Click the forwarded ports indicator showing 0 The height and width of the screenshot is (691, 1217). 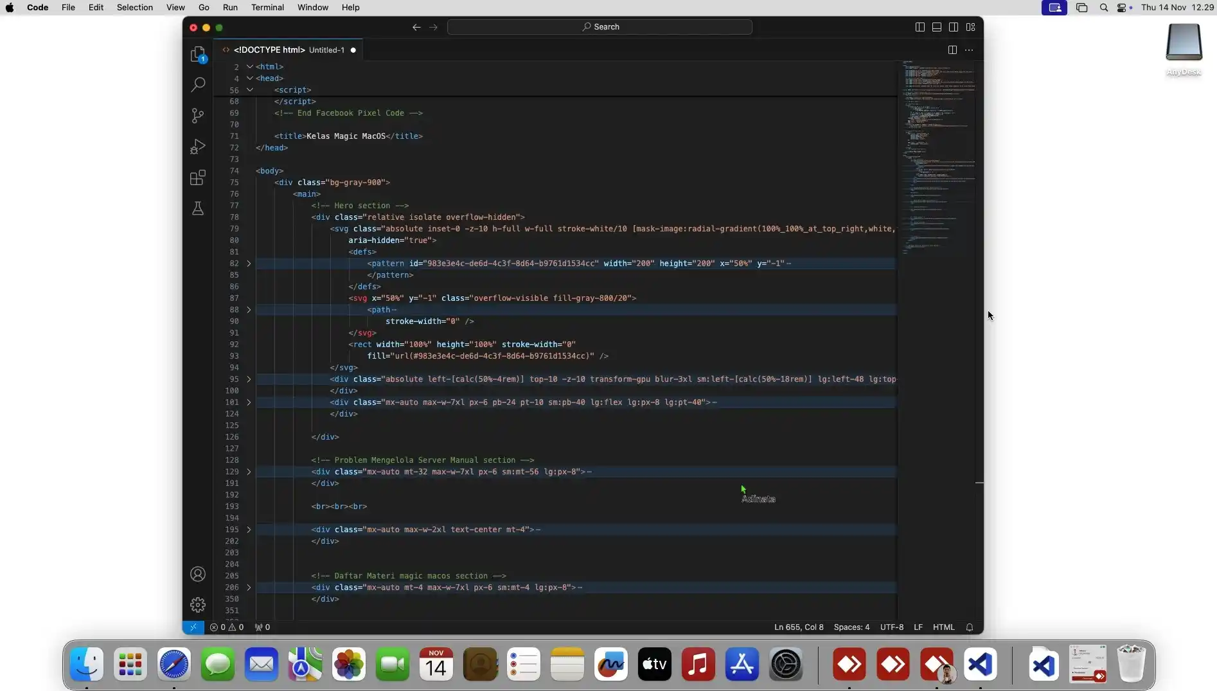pyautogui.click(x=262, y=627)
